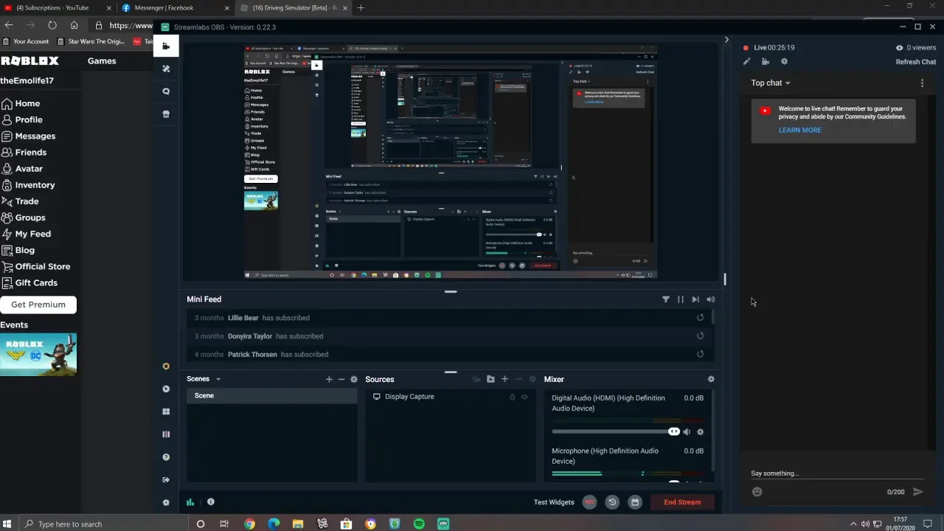944x531 pixels.
Task: Open the Top chat dropdown
Action: point(771,83)
